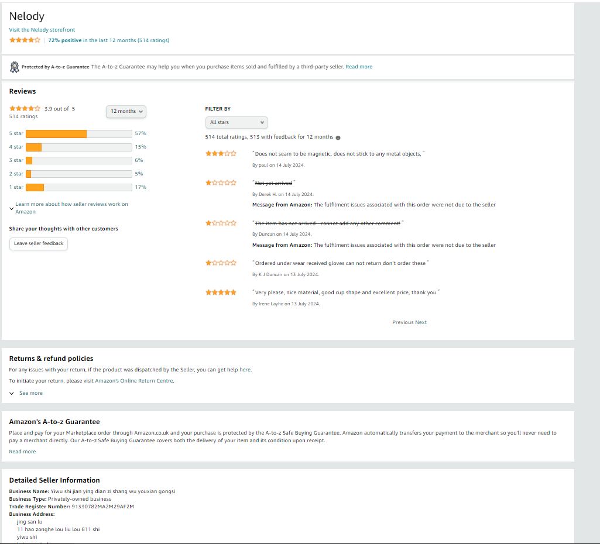Click the 'here' help link for returns
The width and height of the screenshot is (600, 544).
point(245,370)
